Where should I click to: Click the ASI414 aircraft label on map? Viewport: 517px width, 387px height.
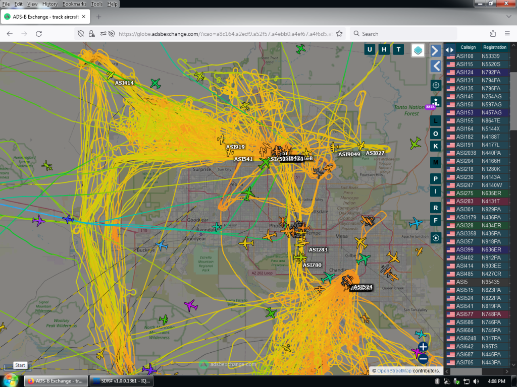click(124, 83)
